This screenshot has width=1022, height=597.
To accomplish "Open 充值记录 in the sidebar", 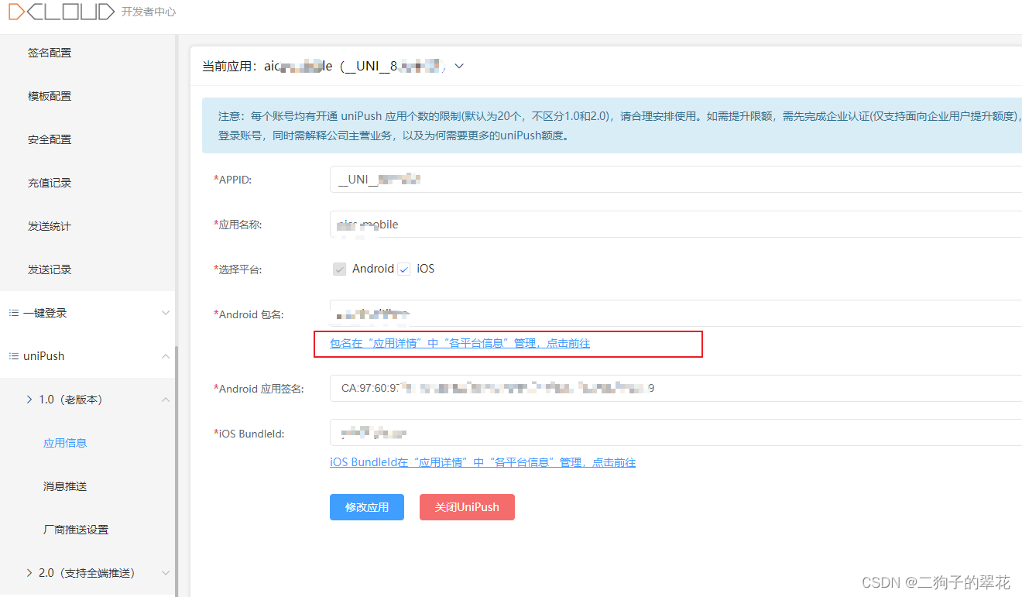I will pyautogui.click(x=50, y=183).
